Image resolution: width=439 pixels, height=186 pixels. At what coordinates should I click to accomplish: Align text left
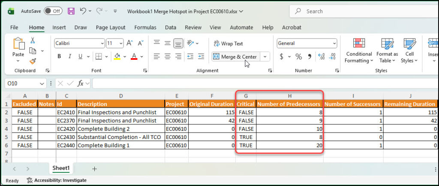157,56
